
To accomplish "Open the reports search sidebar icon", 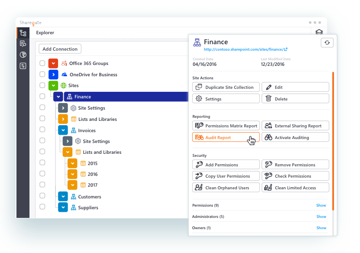I will point(23,44).
